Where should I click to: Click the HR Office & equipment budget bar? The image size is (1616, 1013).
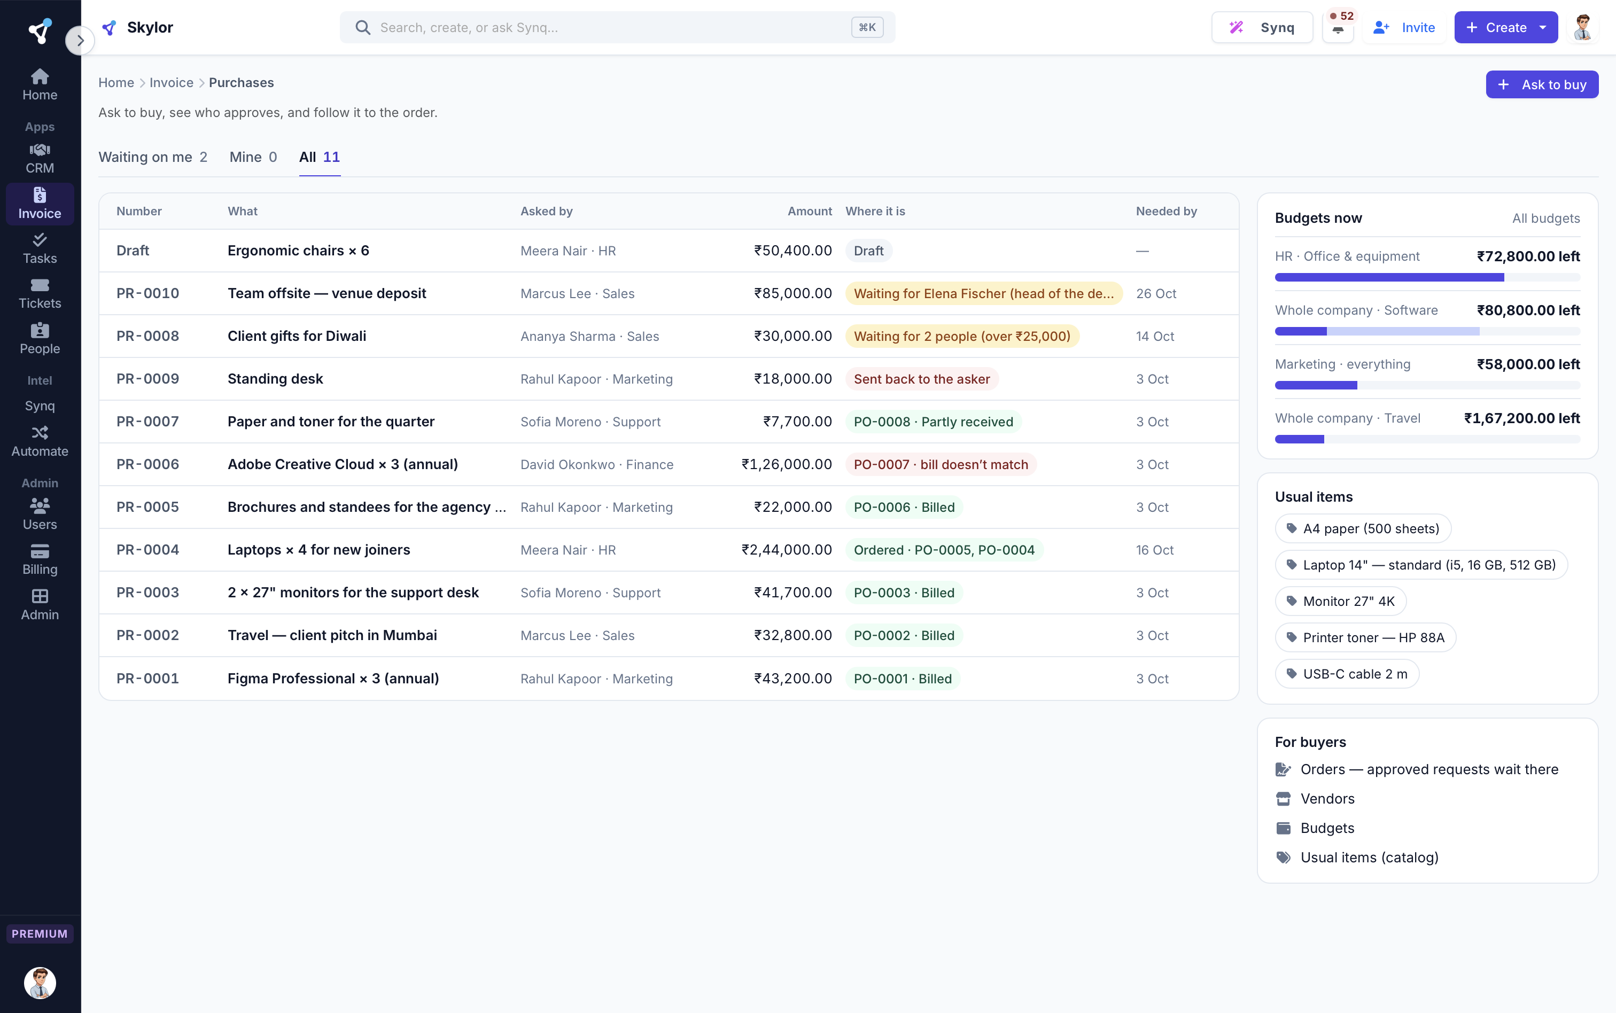point(1427,277)
